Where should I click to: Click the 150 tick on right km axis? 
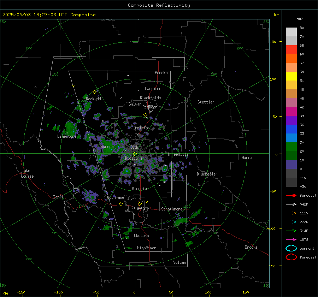273,42
